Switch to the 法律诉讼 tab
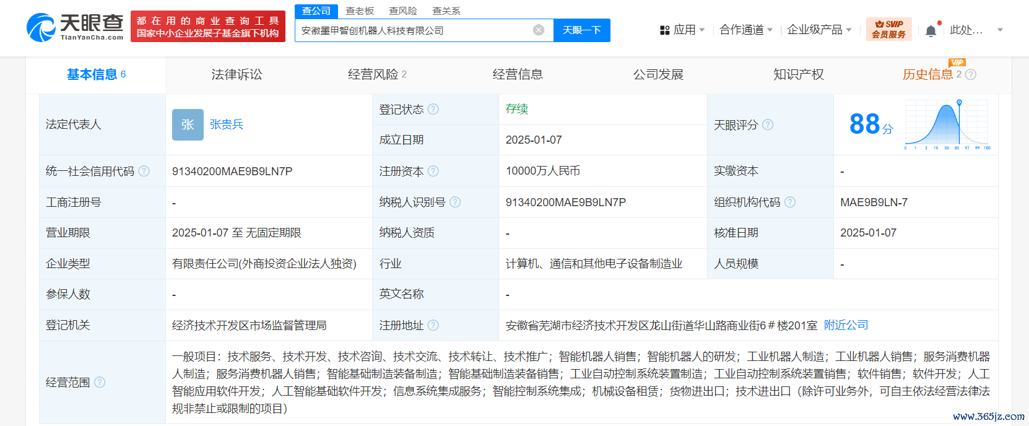The image size is (1029, 426). [237, 74]
